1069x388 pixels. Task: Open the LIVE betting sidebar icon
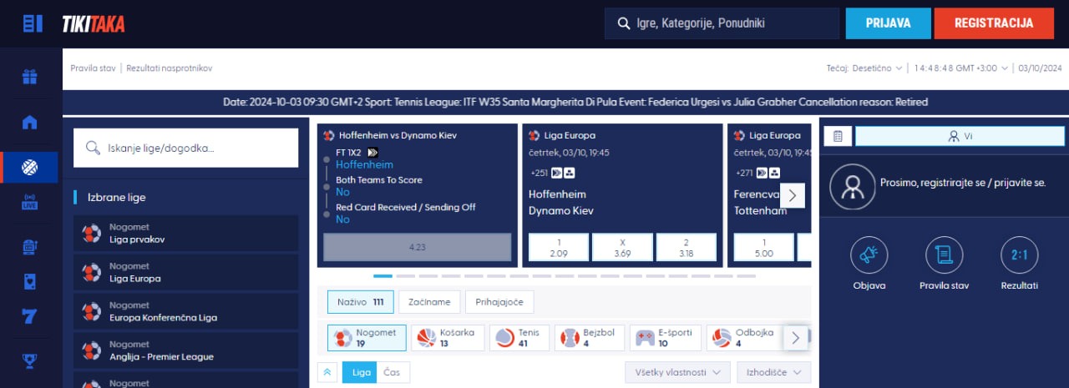[x=30, y=203]
